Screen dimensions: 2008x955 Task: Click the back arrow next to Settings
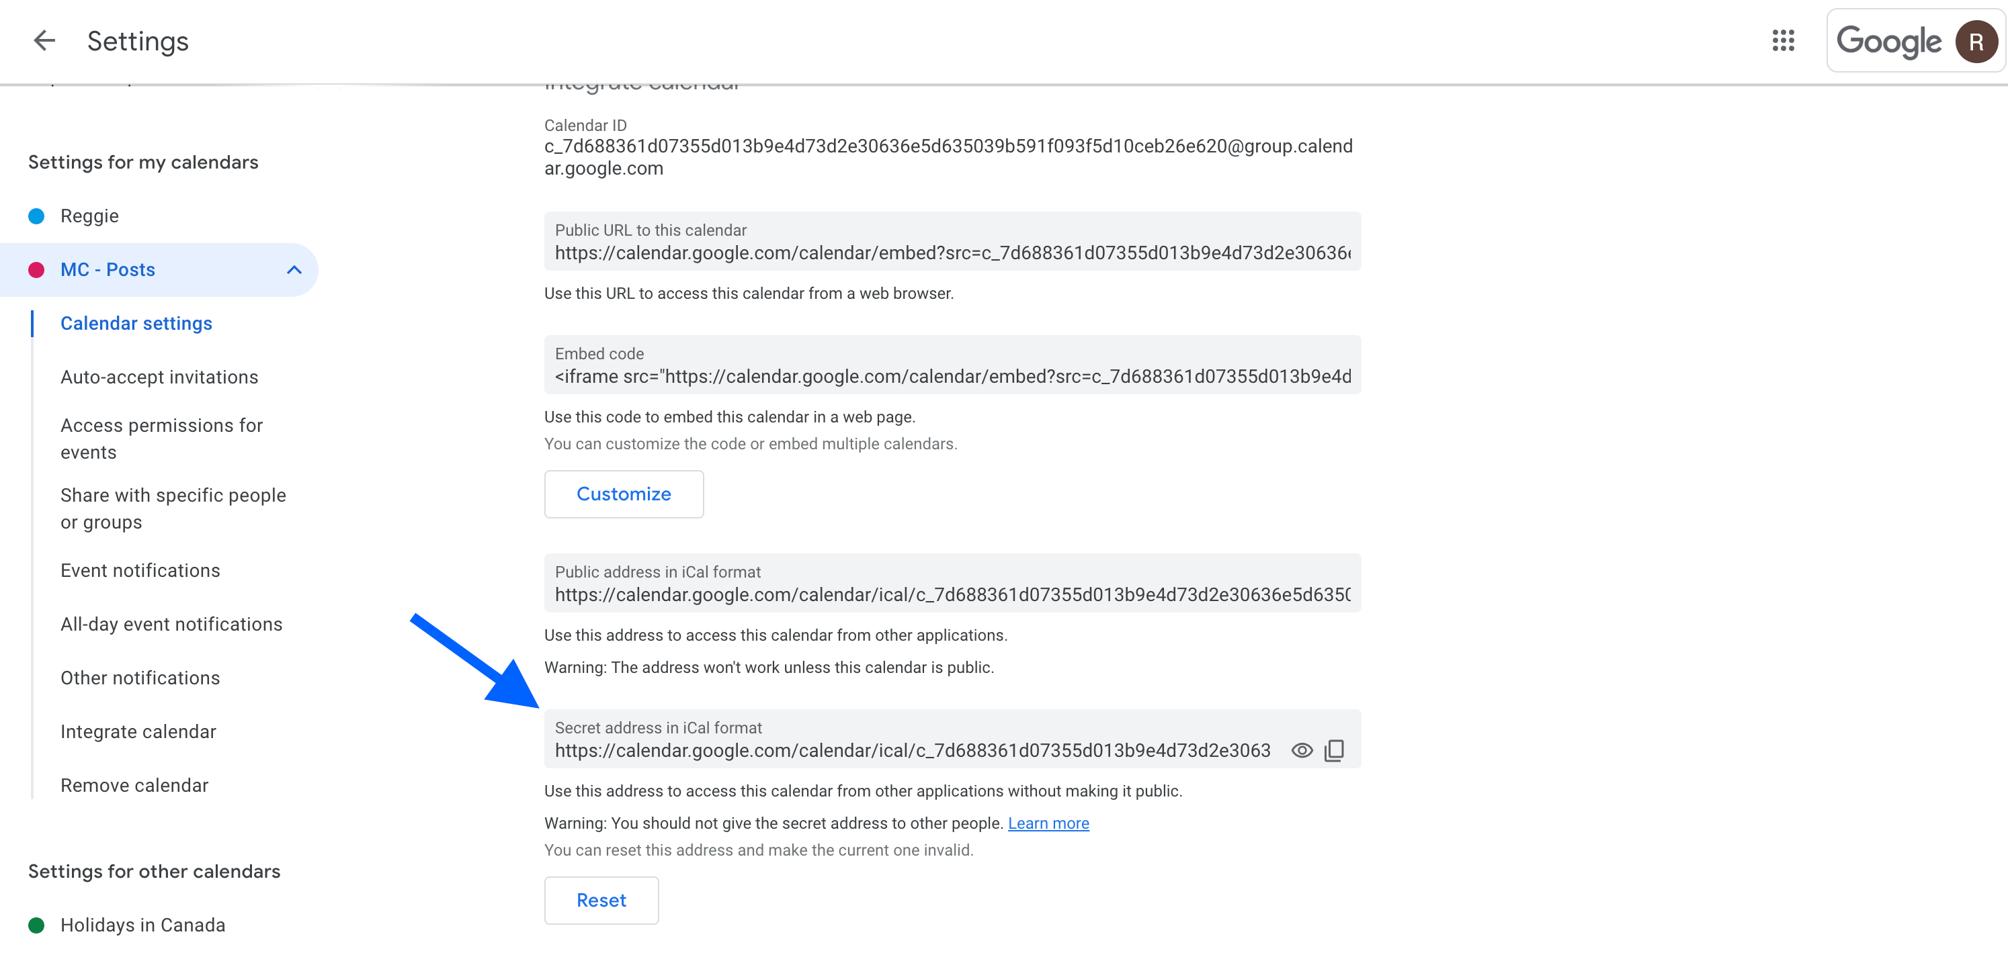coord(44,40)
